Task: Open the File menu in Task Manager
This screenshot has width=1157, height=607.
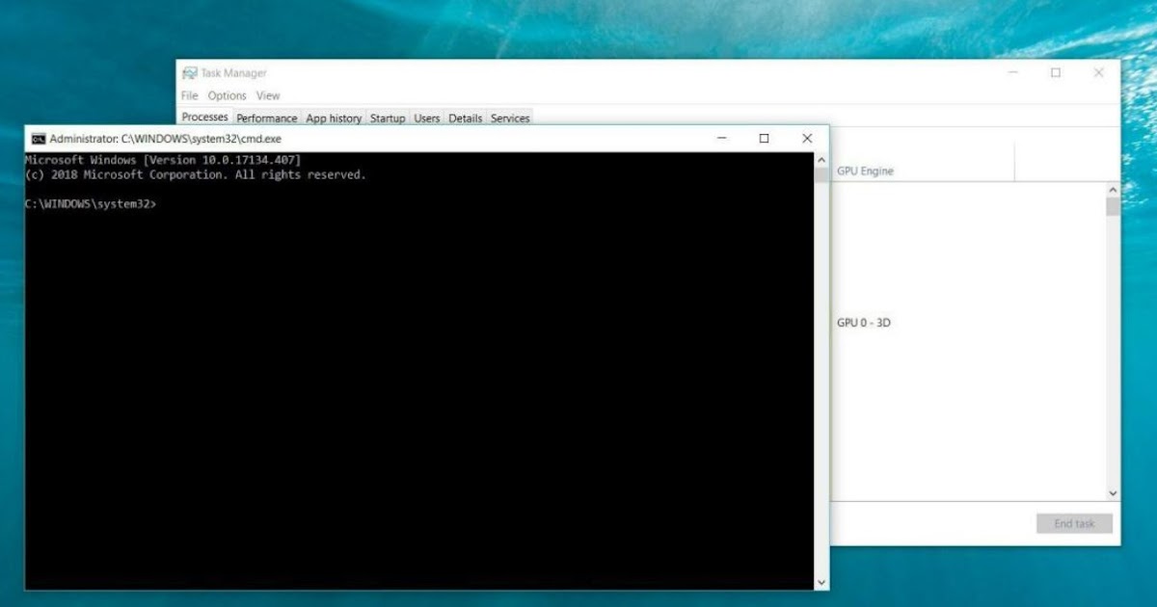Action: [189, 95]
